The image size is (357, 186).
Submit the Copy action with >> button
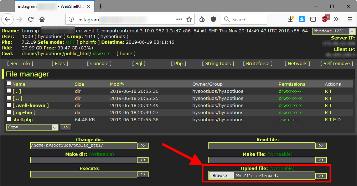click(66, 127)
